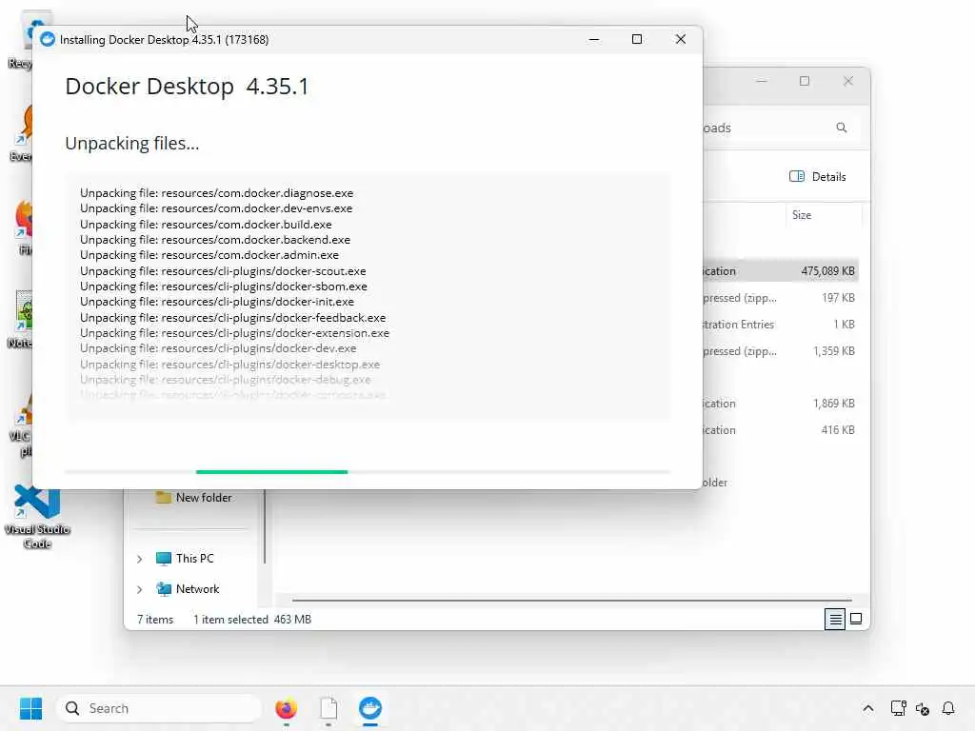Image resolution: width=975 pixels, height=731 pixels.
Task: Maximize the Docker installer window
Action: click(x=637, y=39)
